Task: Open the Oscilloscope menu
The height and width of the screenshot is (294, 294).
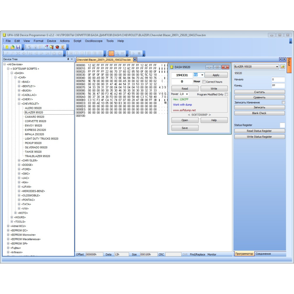Action: [93, 41]
